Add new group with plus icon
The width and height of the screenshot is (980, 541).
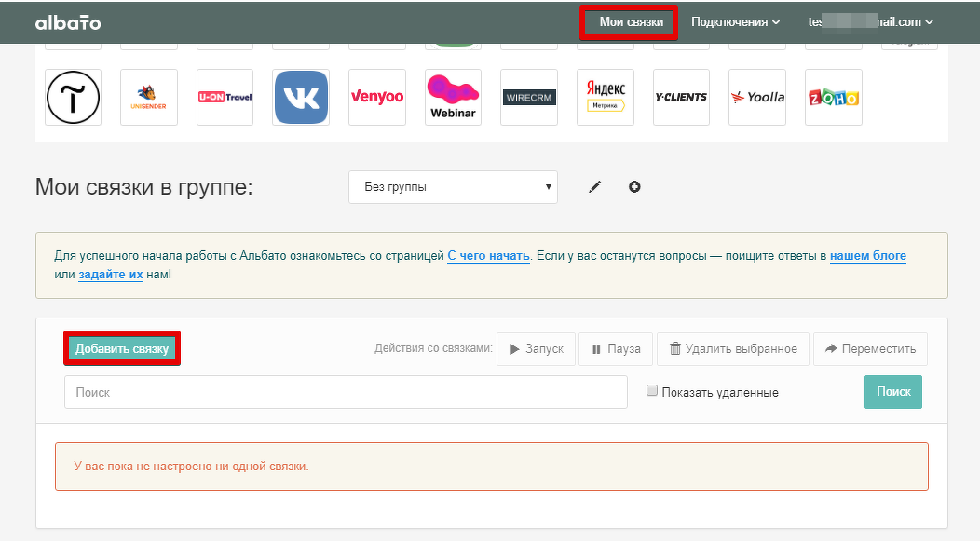634,187
